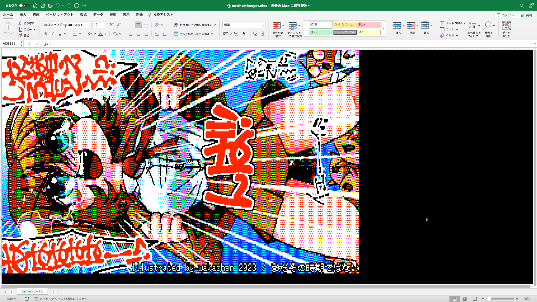Click the コメント button
The image size is (537, 302).
click(505, 15)
